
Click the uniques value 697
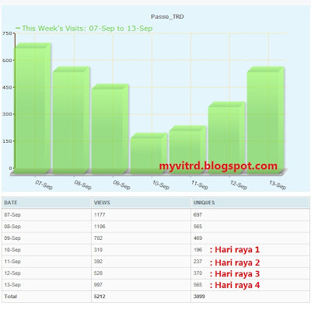tap(197, 215)
